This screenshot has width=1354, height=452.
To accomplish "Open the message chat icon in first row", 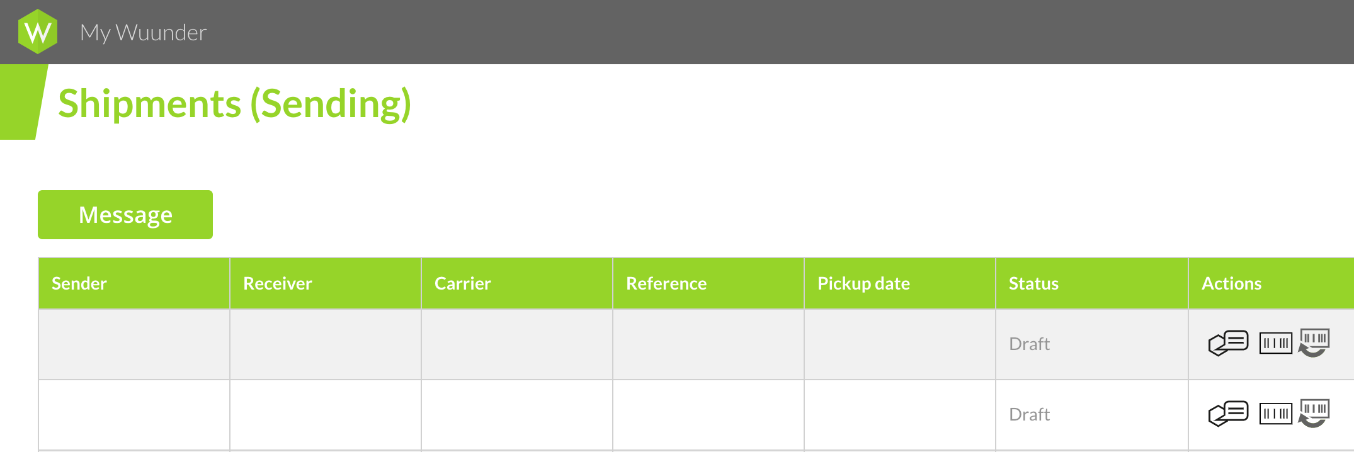I will [1228, 343].
